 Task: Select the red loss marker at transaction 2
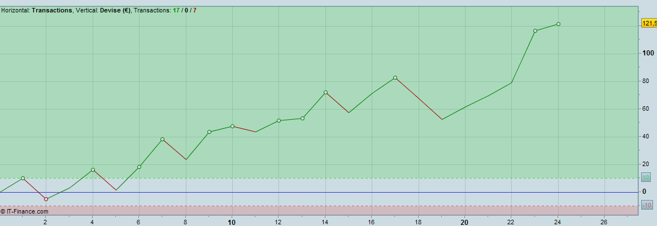[46, 199]
